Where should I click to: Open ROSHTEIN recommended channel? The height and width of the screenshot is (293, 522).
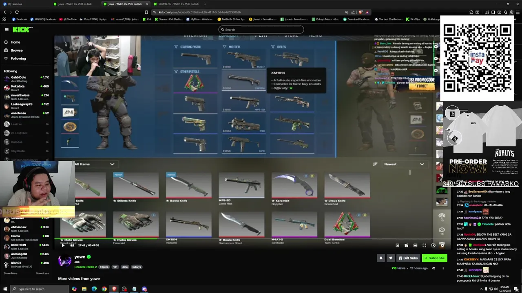[27, 247]
